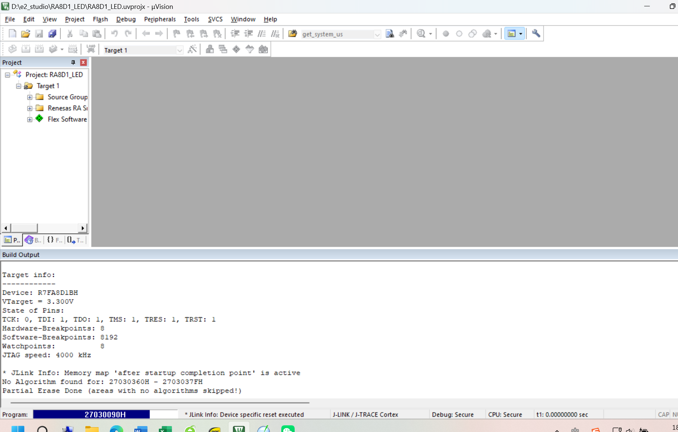The width and height of the screenshot is (678, 432).
Task: Create a new file with toolbar icon
Action: (12, 34)
